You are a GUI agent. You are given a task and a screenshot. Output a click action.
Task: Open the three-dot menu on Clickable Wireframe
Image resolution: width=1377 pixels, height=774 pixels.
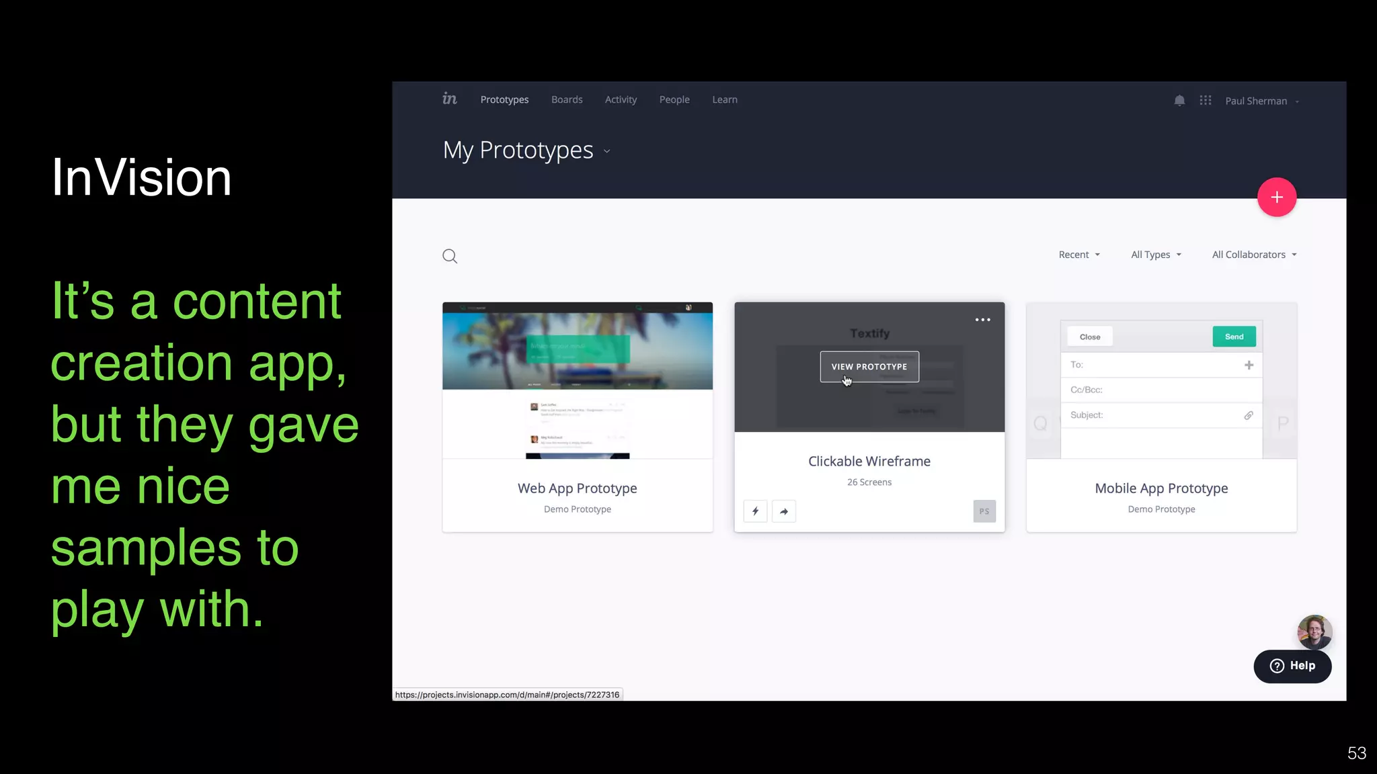click(982, 320)
